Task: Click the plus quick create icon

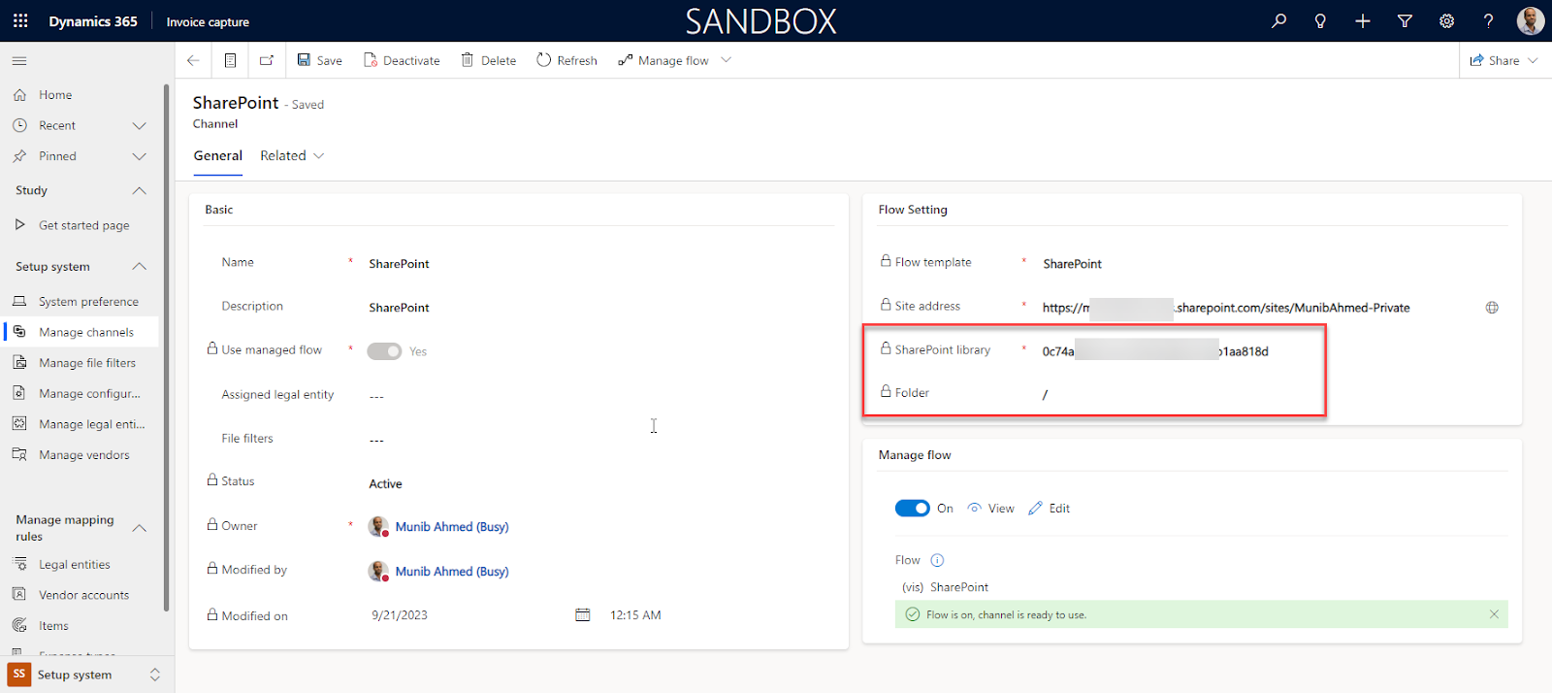Action: coord(1363,20)
